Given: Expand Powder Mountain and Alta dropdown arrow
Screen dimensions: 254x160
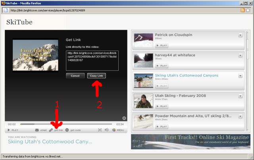Looking at the screenshot, I should [x=241, y=116].
